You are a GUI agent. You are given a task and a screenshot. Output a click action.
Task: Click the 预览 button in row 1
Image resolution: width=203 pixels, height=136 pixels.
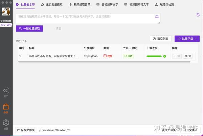(x=188, y=56)
